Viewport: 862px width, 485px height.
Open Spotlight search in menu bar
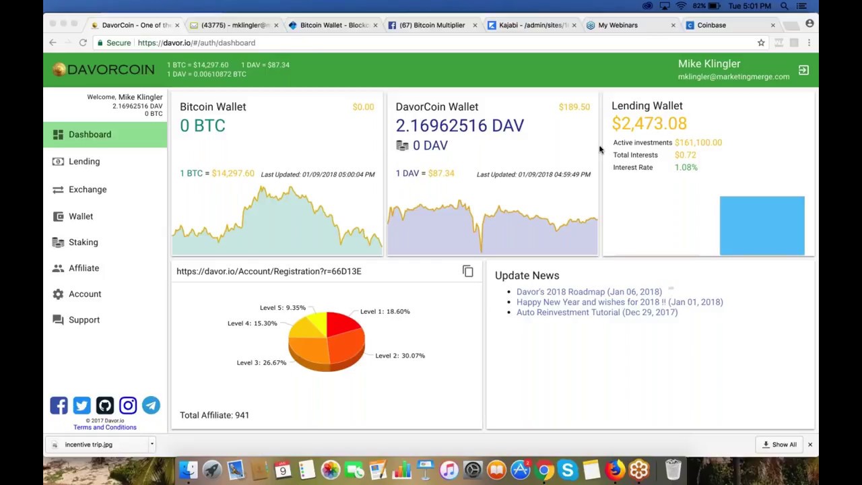click(x=785, y=6)
